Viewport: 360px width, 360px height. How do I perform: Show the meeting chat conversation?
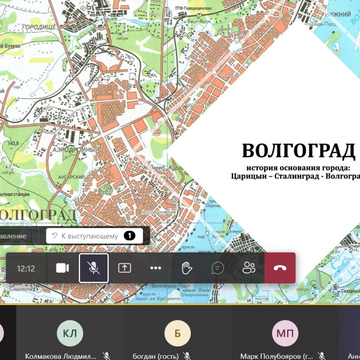click(x=218, y=268)
